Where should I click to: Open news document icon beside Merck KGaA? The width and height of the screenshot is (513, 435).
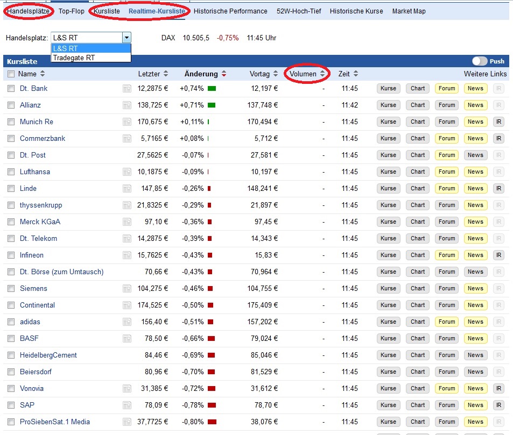(x=127, y=222)
